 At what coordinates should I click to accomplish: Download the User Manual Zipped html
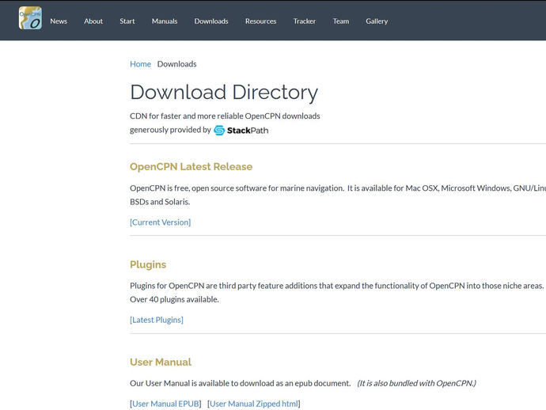pos(253,404)
